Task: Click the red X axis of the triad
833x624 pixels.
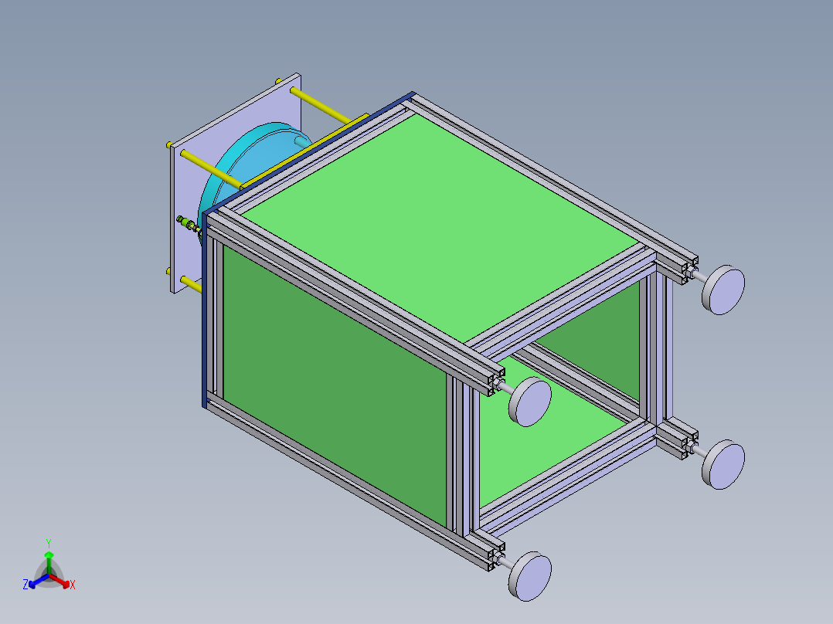Action: point(63,582)
